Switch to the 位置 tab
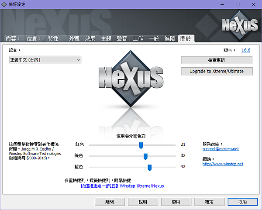The height and width of the screenshot is (210, 262). coord(34,38)
